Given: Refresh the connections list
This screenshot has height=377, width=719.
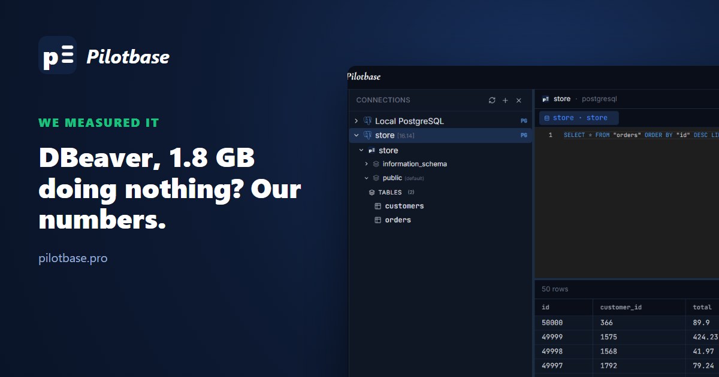Looking at the screenshot, I should 492,101.
